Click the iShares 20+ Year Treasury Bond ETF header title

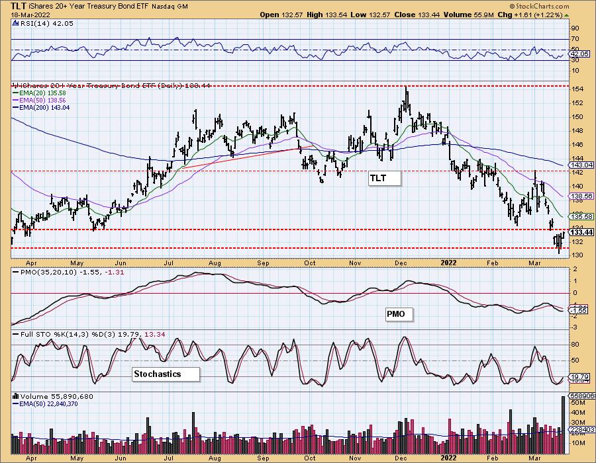pyautogui.click(x=89, y=7)
